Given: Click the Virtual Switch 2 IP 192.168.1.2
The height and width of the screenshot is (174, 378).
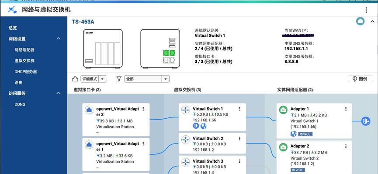Looking at the screenshot, I should pyautogui.click(x=203, y=150).
